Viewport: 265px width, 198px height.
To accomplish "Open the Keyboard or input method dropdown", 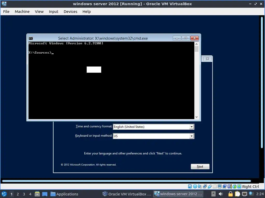I will pyautogui.click(x=153, y=136).
